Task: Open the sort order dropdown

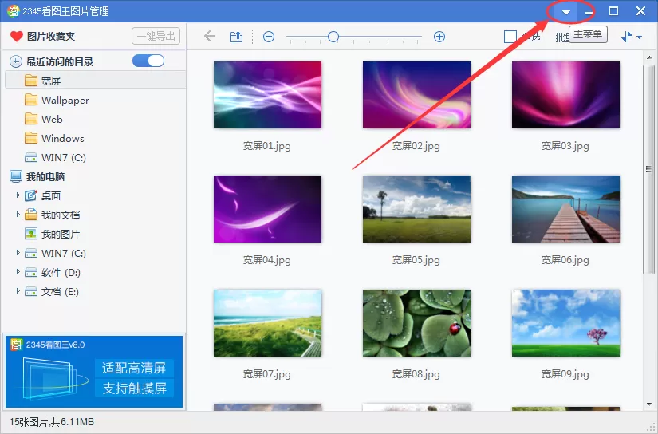Action: coord(631,37)
